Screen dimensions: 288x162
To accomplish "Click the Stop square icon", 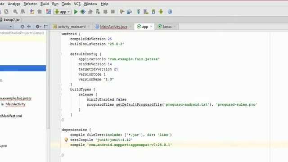I will [113, 12].
